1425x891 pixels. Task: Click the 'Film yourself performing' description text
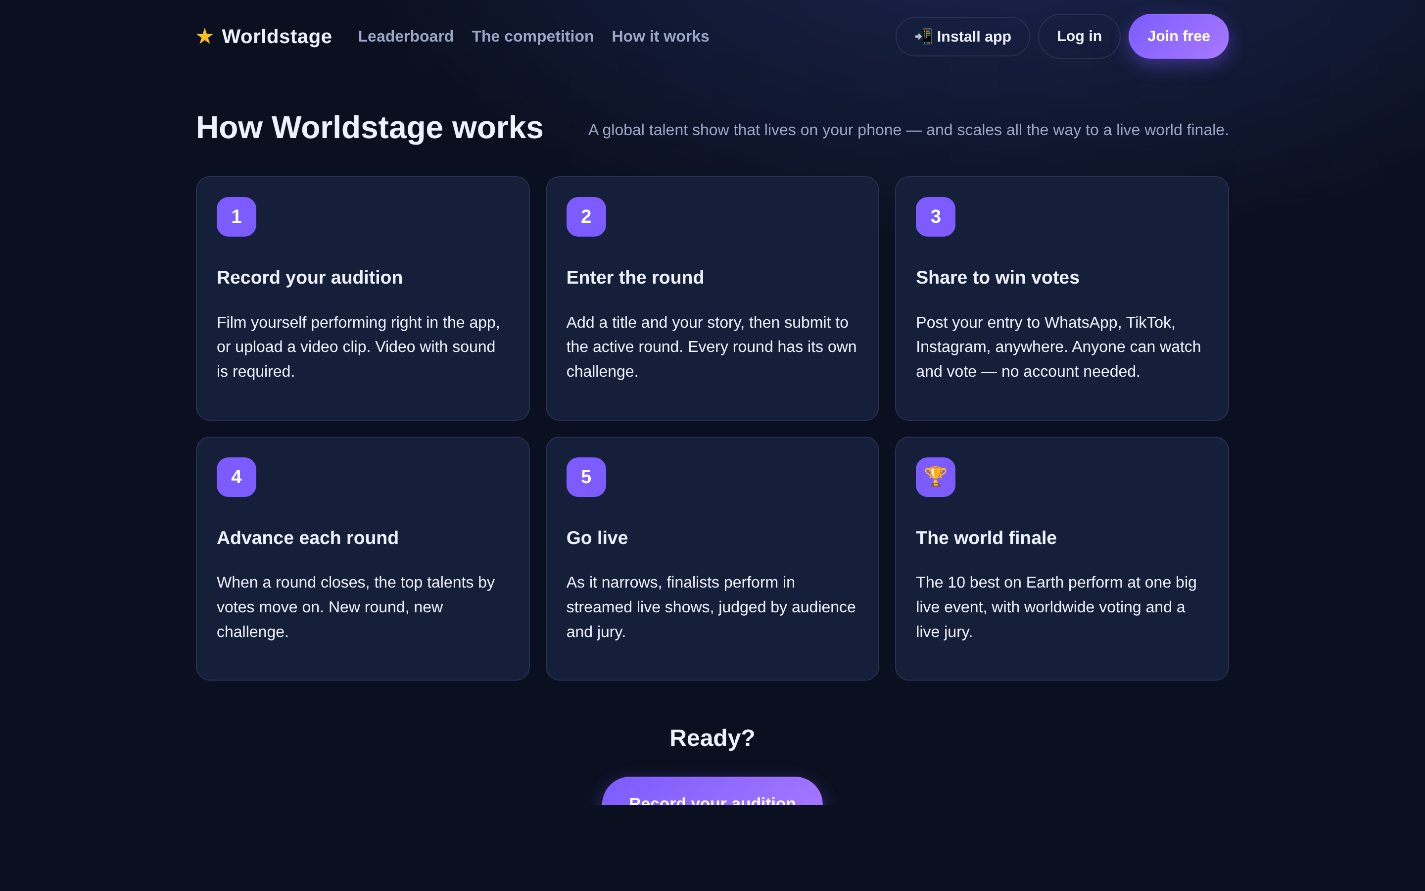[x=358, y=347]
